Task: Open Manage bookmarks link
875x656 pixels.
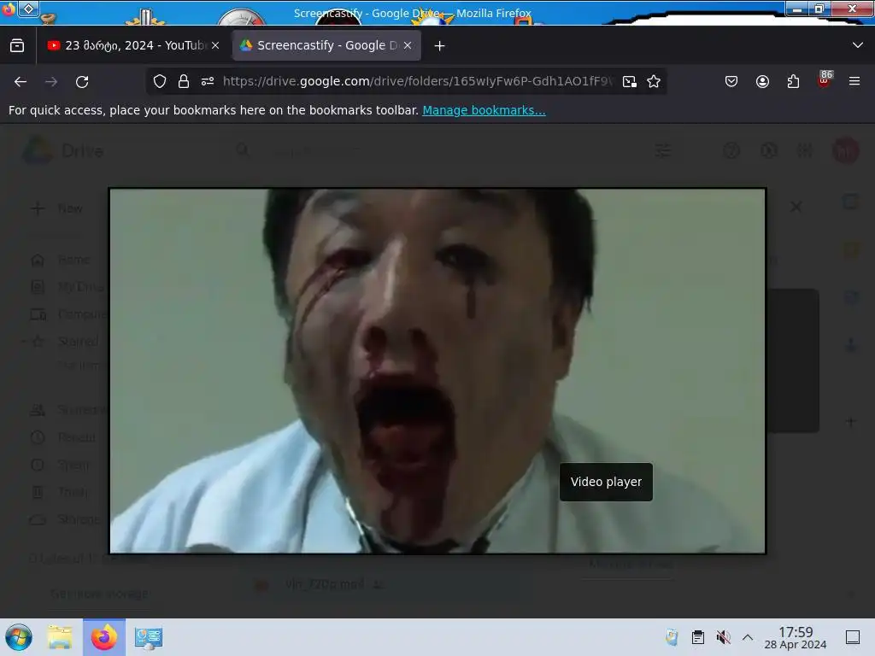Action: (484, 110)
